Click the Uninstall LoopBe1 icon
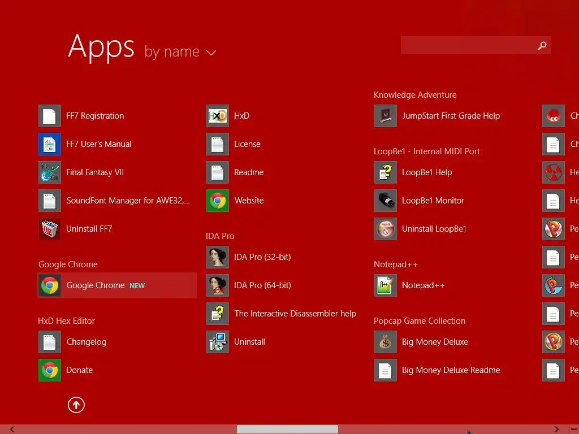 (x=386, y=229)
